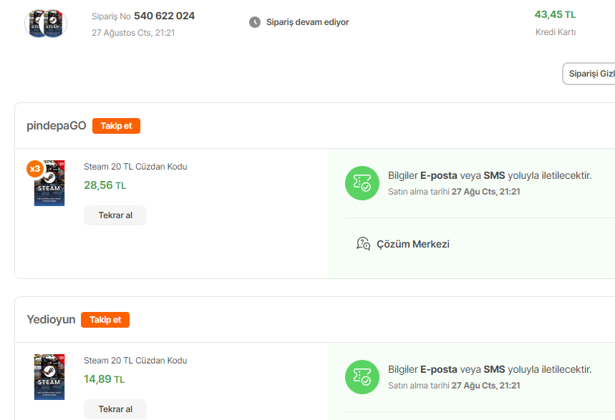Click the Siparişi Gizle button
This screenshot has height=420, width=615.
coord(589,74)
